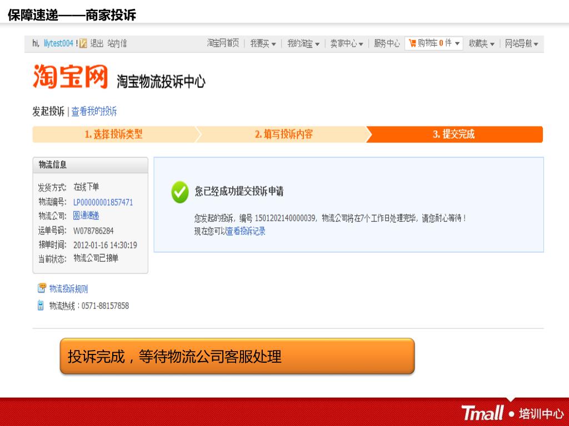This screenshot has height=426, width=569.
Task: Expand the 收藏夹 dropdown
Action: click(x=482, y=43)
